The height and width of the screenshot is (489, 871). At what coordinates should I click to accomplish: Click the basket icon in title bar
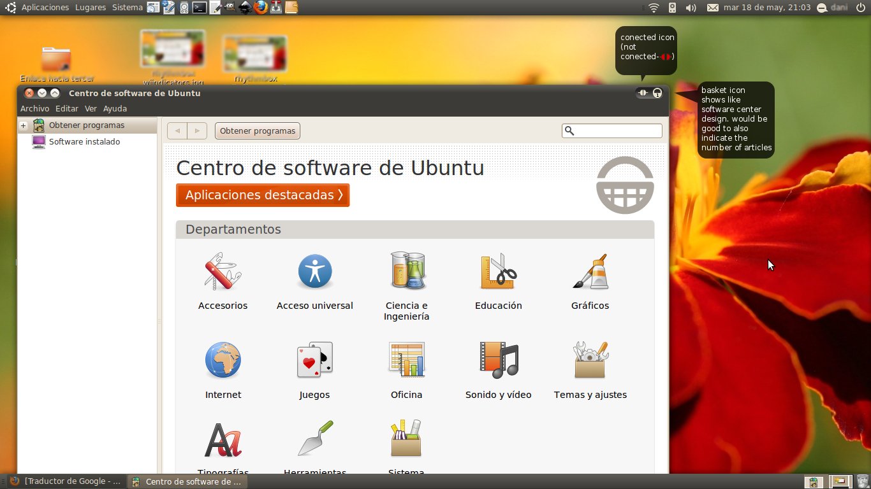[x=657, y=93]
